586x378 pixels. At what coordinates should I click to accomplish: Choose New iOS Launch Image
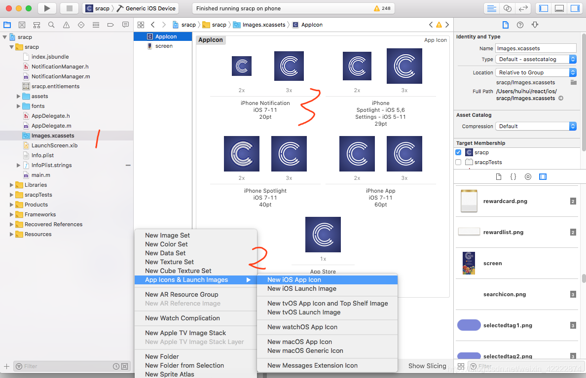[x=327, y=289]
